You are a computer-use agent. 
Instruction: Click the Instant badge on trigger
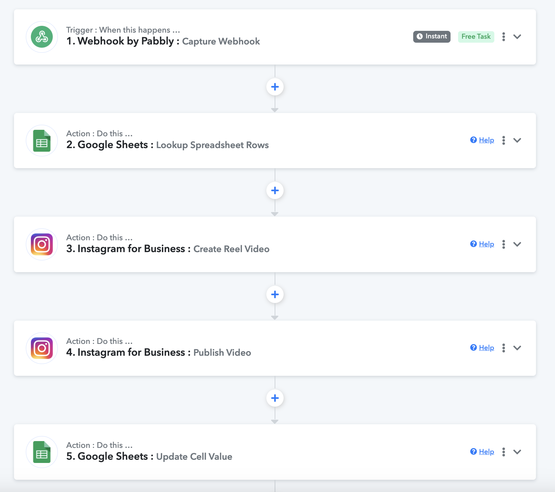pyautogui.click(x=432, y=37)
